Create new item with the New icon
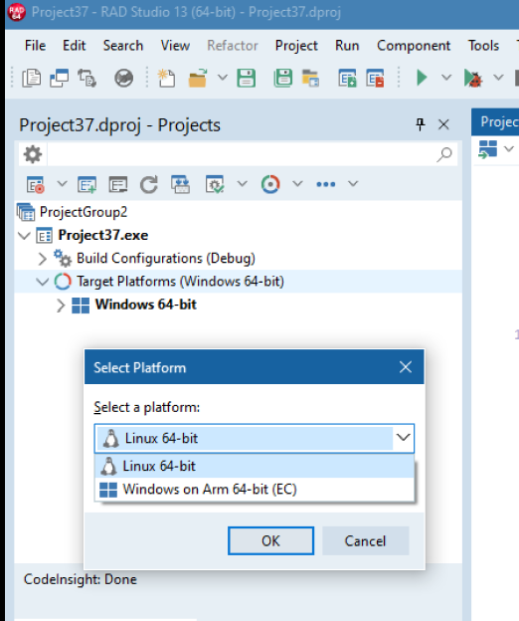 [167, 78]
